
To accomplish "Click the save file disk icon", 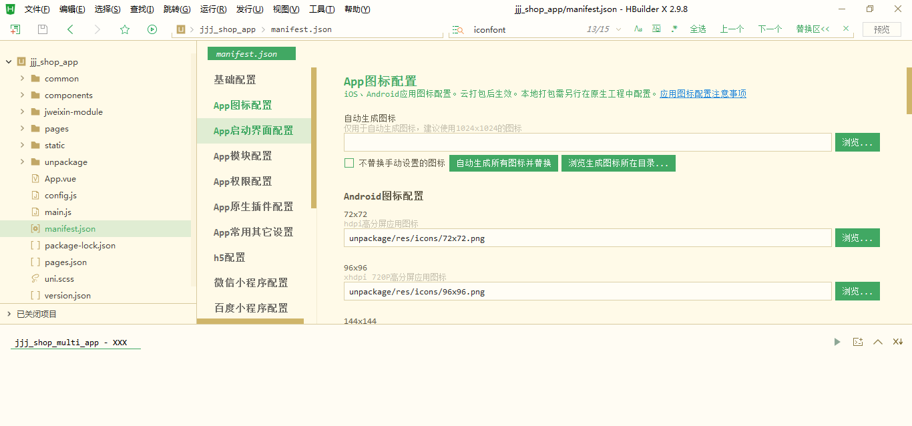I will click(x=43, y=29).
